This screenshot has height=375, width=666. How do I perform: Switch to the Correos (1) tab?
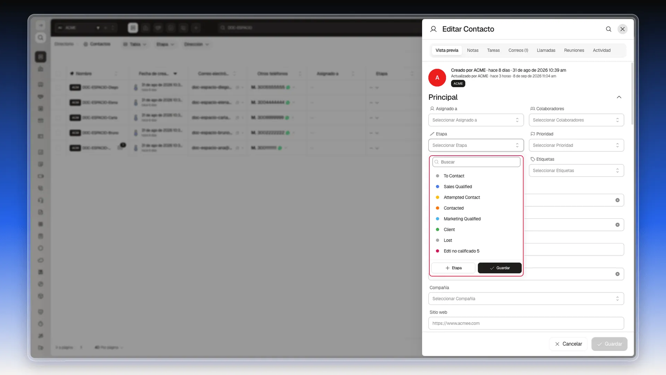point(518,50)
